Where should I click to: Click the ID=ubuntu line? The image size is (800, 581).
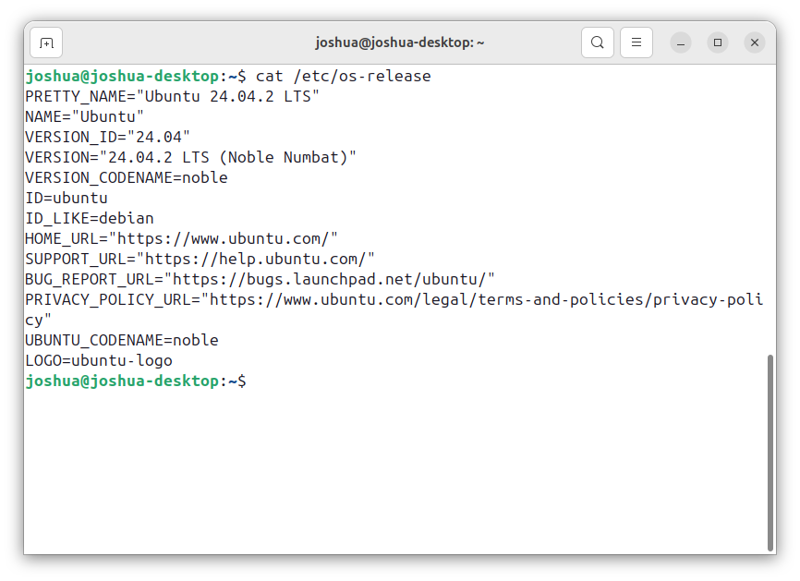[x=67, y=198]
